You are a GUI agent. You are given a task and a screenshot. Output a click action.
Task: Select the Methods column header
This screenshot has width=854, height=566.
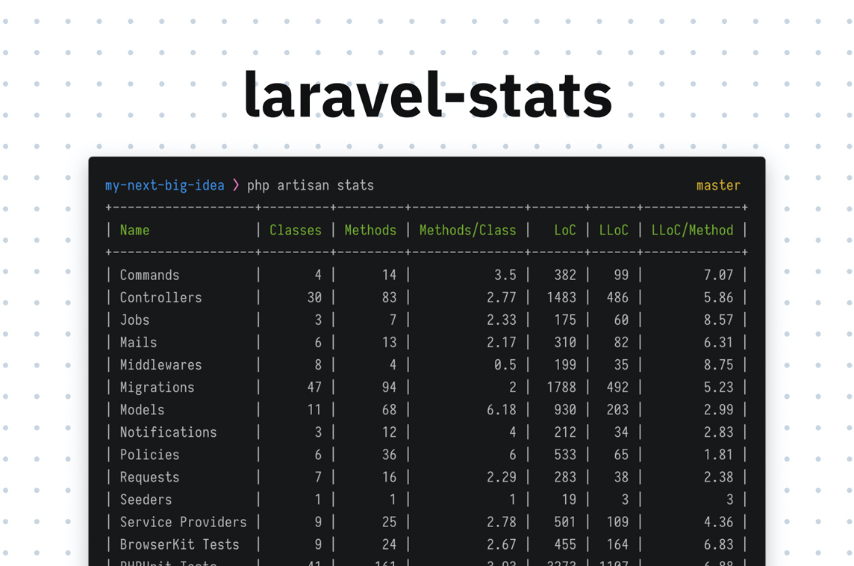[x=370, y=230]
